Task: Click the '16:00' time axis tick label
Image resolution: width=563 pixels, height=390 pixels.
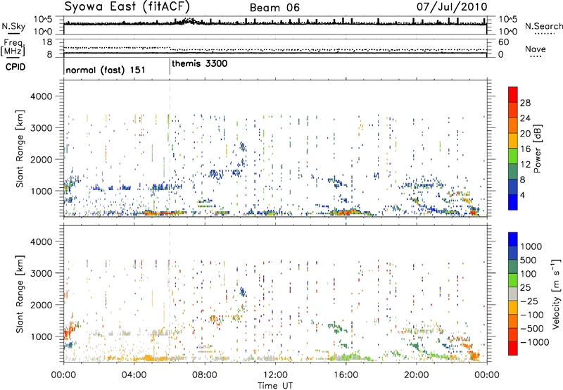Action: (346, 375)
